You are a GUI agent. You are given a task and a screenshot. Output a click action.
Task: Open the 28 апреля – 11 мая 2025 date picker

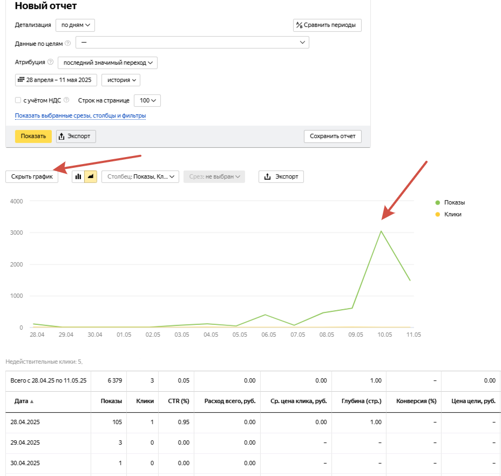(56, 80)
